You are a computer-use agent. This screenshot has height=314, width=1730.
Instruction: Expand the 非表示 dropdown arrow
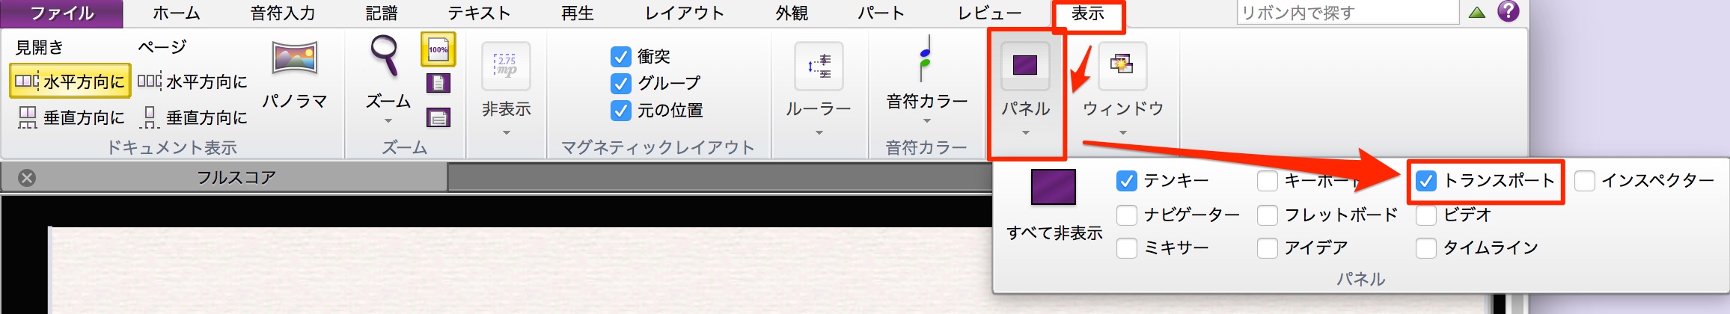[x=507, y=133]
